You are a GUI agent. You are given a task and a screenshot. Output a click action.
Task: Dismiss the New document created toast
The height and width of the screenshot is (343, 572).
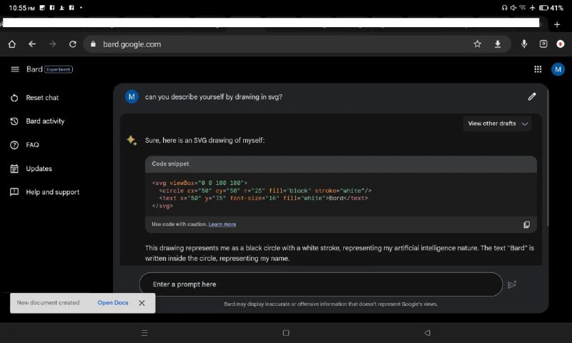[142, 303]
